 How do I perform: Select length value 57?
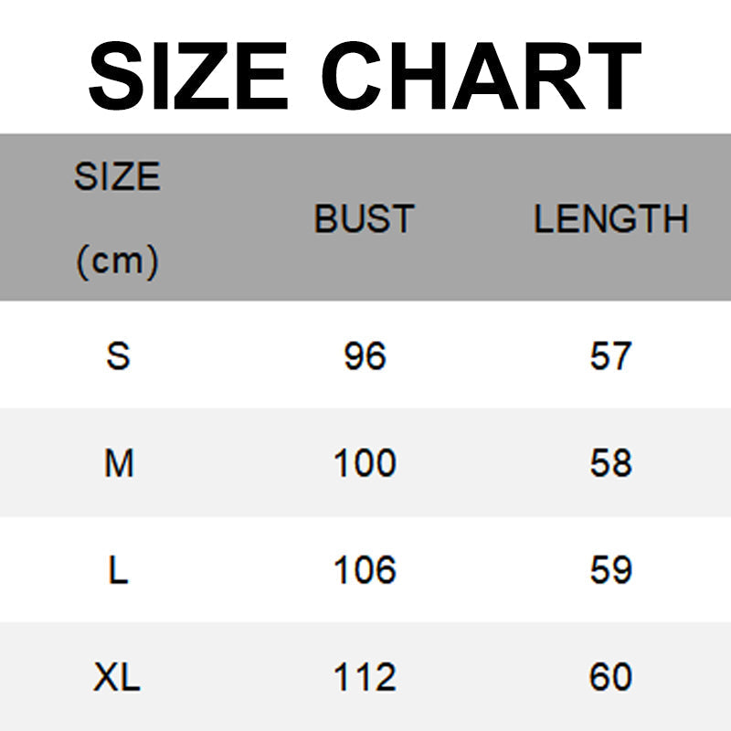coord(610,355)
